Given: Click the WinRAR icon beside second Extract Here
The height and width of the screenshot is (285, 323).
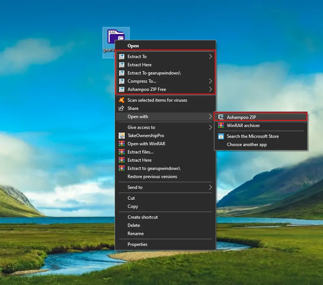Looking at the screenshot, I should [122, 160].
